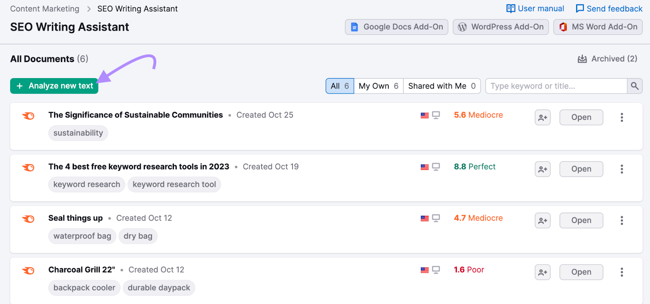Screen dimensions: 650x304
Task: Open the User manual link
Action: pos(535,9)
